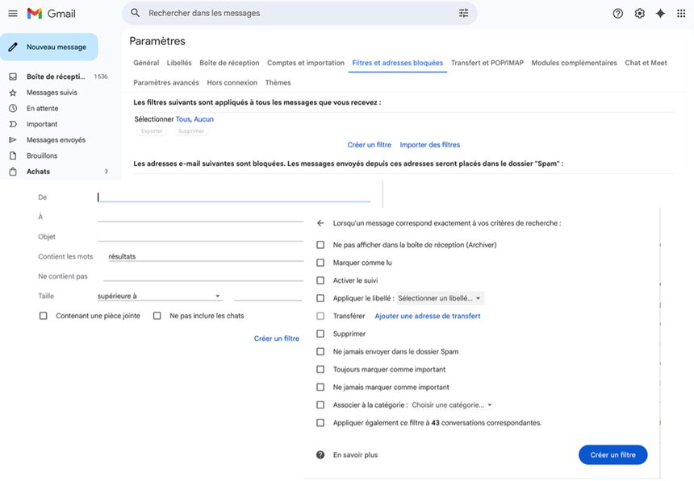Click the Gemini sparkle icon
This screenshot has height=481, width=694.
[x=660, y=14]
